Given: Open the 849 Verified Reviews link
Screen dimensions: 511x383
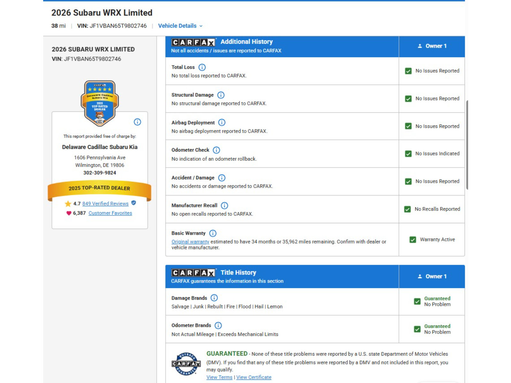Looking at the screenshot, I should click(x=105, y=204).
